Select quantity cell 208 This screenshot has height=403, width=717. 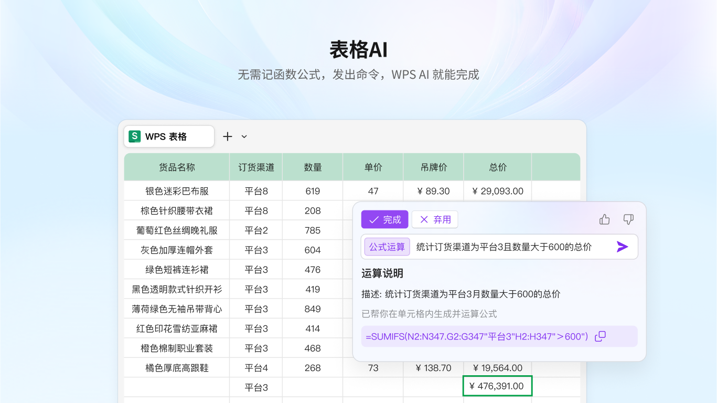[313, 210]
